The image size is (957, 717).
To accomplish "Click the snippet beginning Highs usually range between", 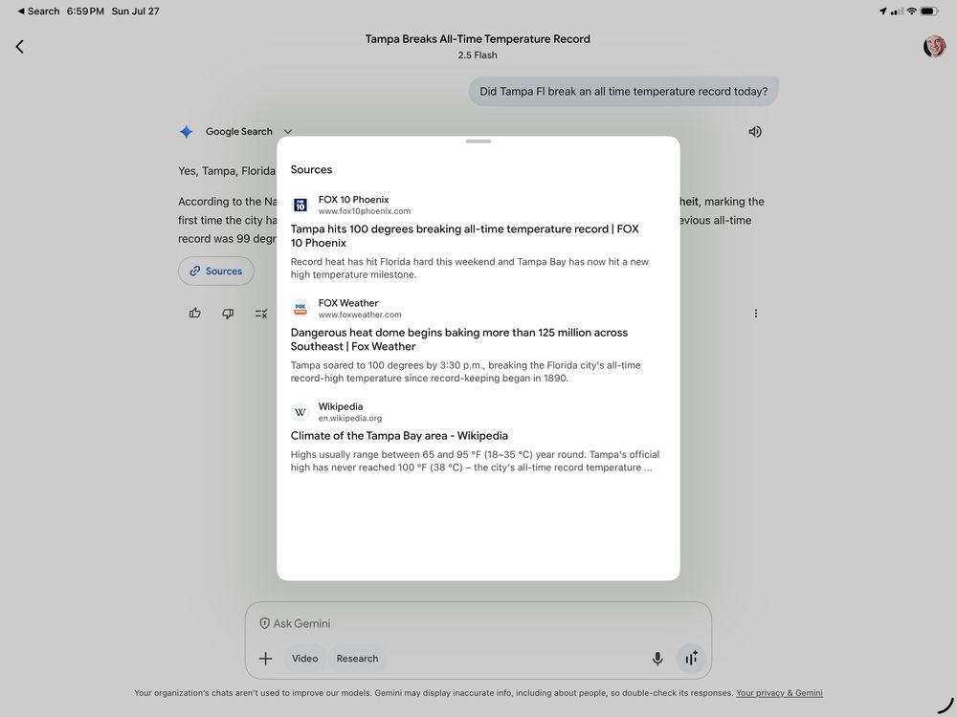I will (475, 461).
